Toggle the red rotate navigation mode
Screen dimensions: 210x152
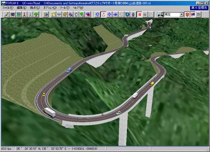[103, 14]
